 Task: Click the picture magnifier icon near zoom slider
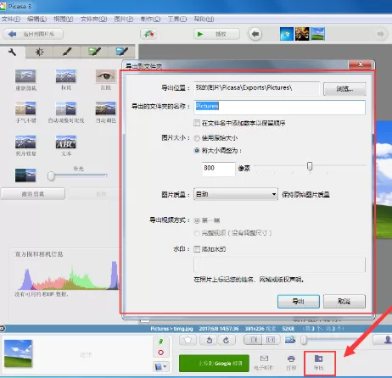[290, 340]
